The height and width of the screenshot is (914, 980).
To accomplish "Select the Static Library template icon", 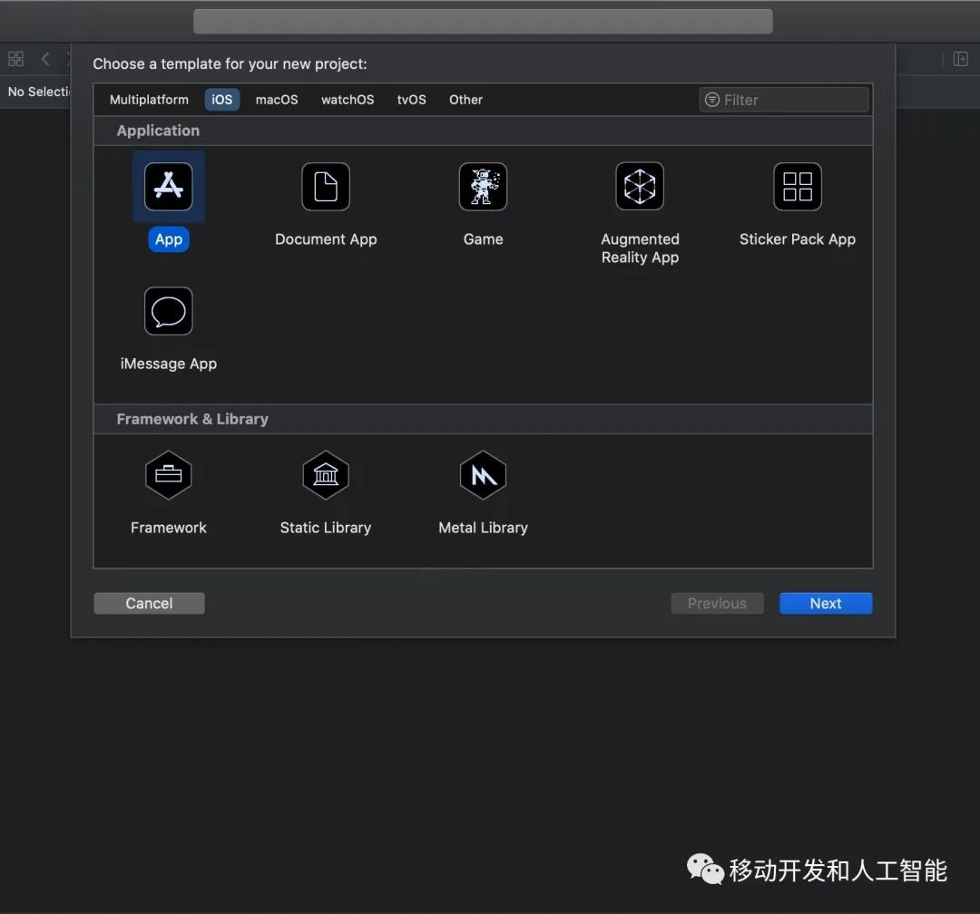I will point(326,475).
